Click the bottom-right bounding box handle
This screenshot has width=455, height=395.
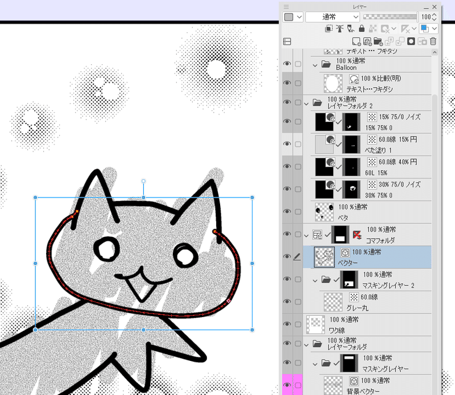(x=252, y=330)
